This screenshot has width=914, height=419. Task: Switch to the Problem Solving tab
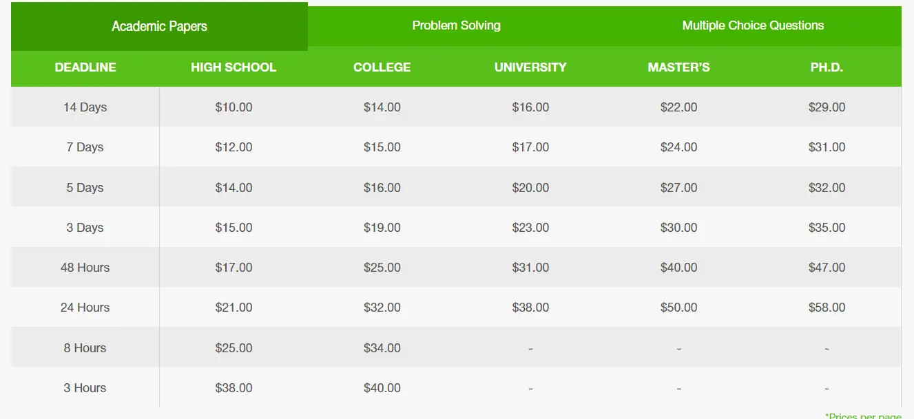click(x=456, y=25)
